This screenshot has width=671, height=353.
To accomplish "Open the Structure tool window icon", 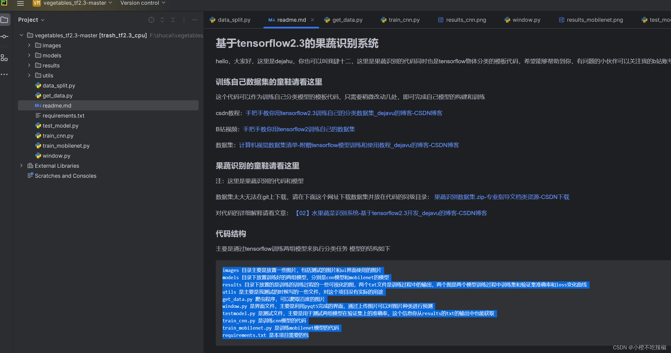I will tap(4, 58).
